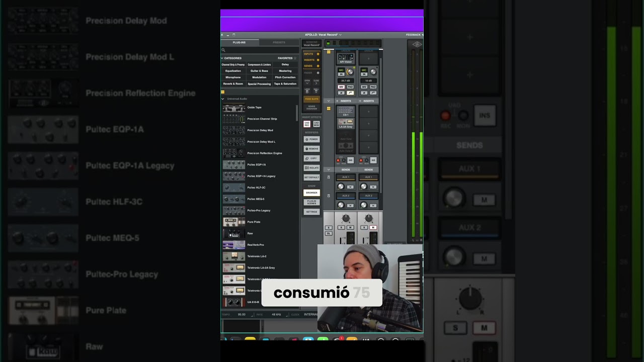Click the Power modifier button
The image size is (644, 362).
pos(311,139)
